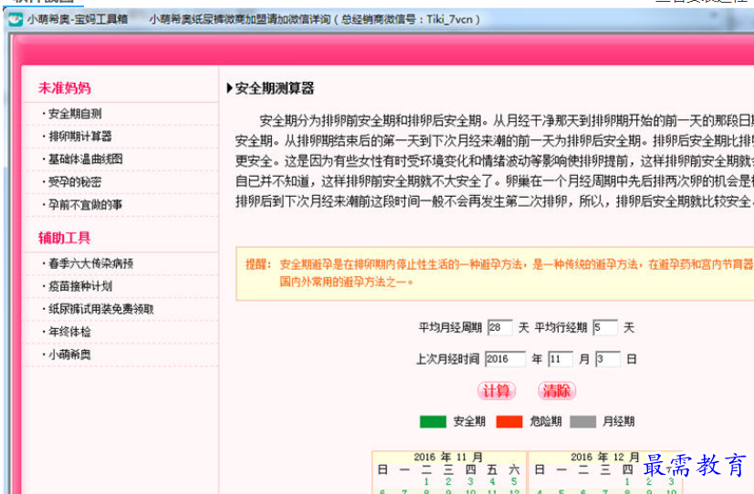Select 基础体温曲线图 sidebar item
Screen dimensions: 754x494
[85, 160]
